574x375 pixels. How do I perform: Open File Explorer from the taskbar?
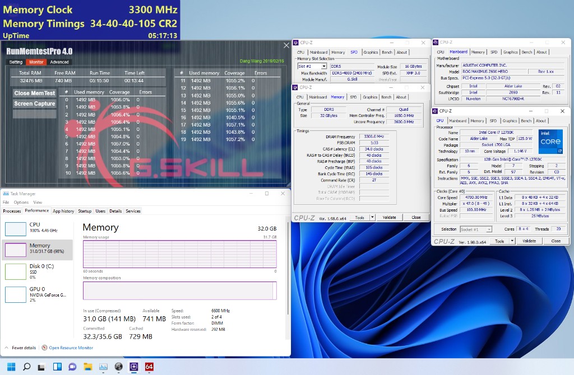pyautogui.click(x=88, y=367)
